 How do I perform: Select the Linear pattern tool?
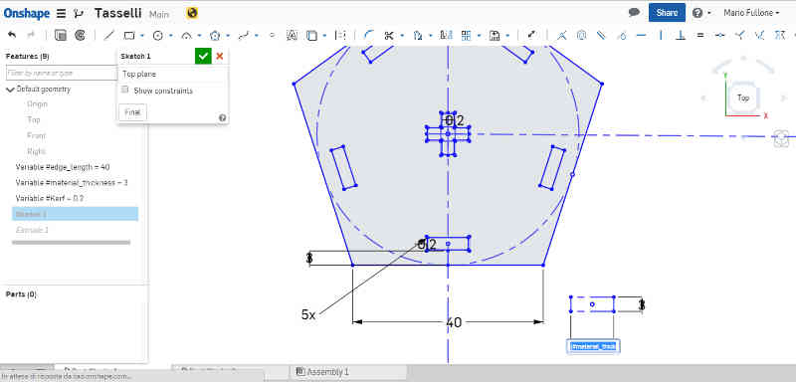point(466,36)
